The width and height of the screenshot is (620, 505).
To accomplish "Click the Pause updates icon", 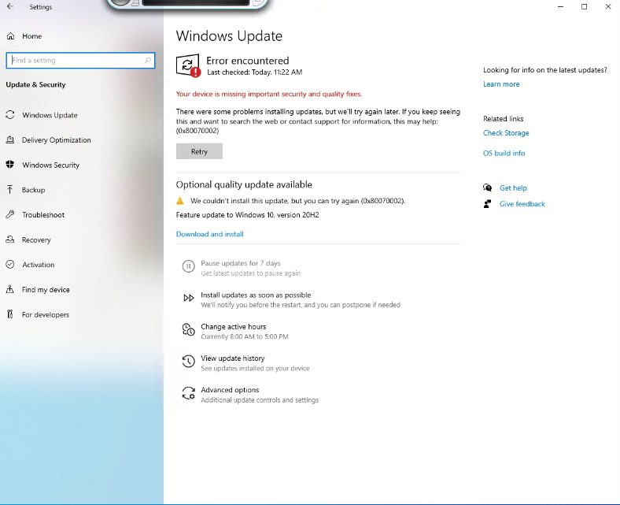I will (x=188, y=266).
